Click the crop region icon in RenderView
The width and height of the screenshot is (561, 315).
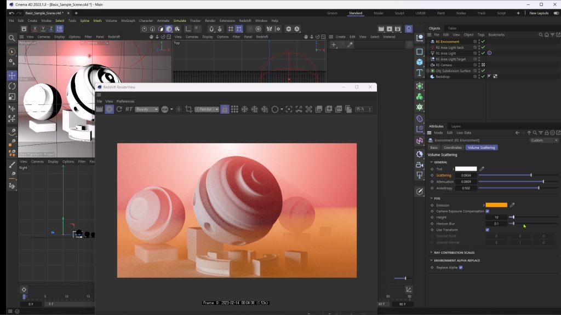pyautogui.click(x=188, y=109)
